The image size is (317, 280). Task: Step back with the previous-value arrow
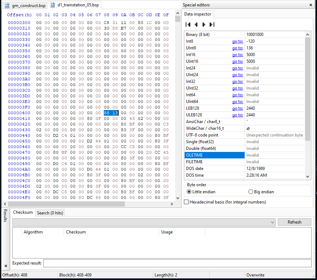(196, 24)
